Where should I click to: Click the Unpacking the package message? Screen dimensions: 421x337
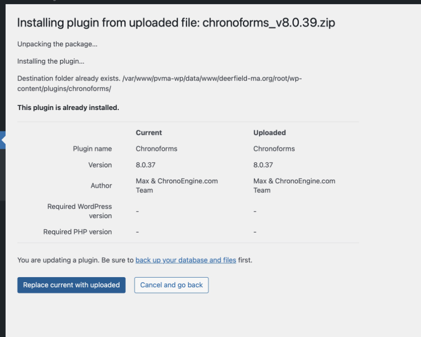(x=58, y=44)
